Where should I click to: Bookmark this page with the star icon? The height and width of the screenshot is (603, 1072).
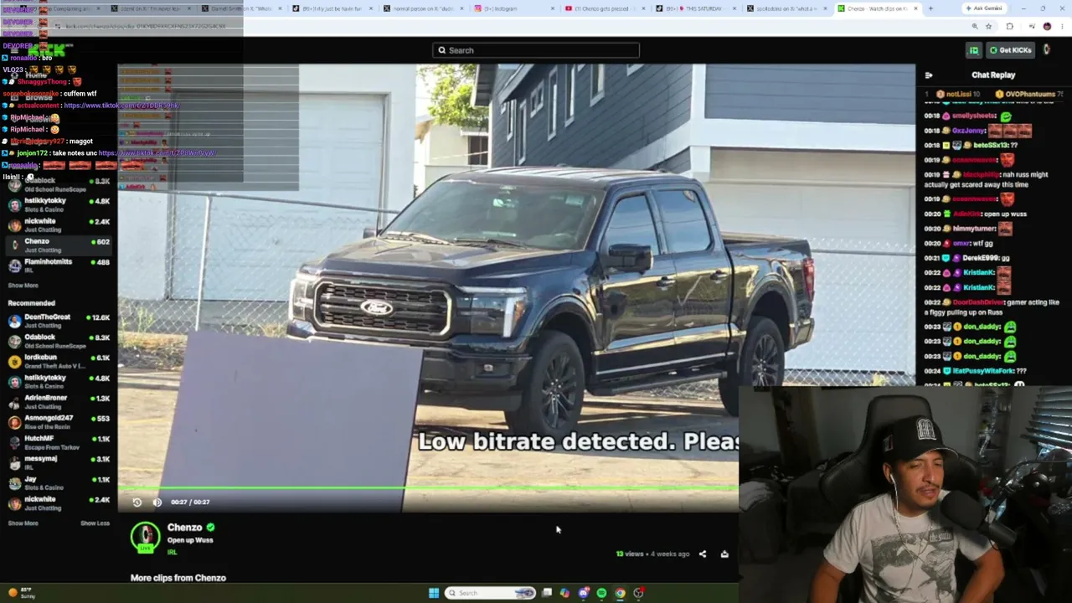click(x=988, y=27)
